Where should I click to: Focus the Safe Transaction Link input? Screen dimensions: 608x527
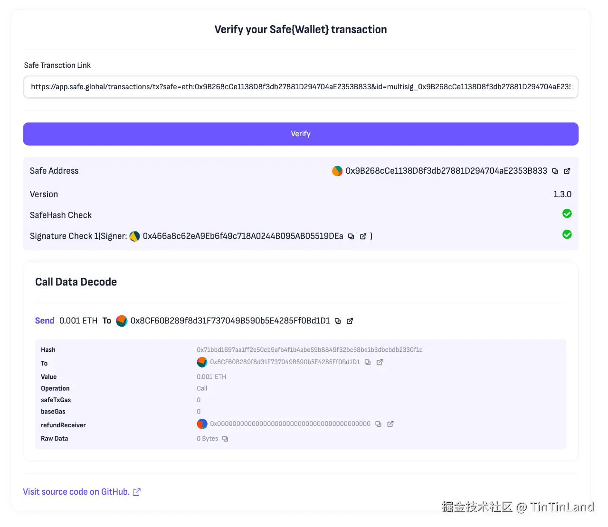[300, 87]
